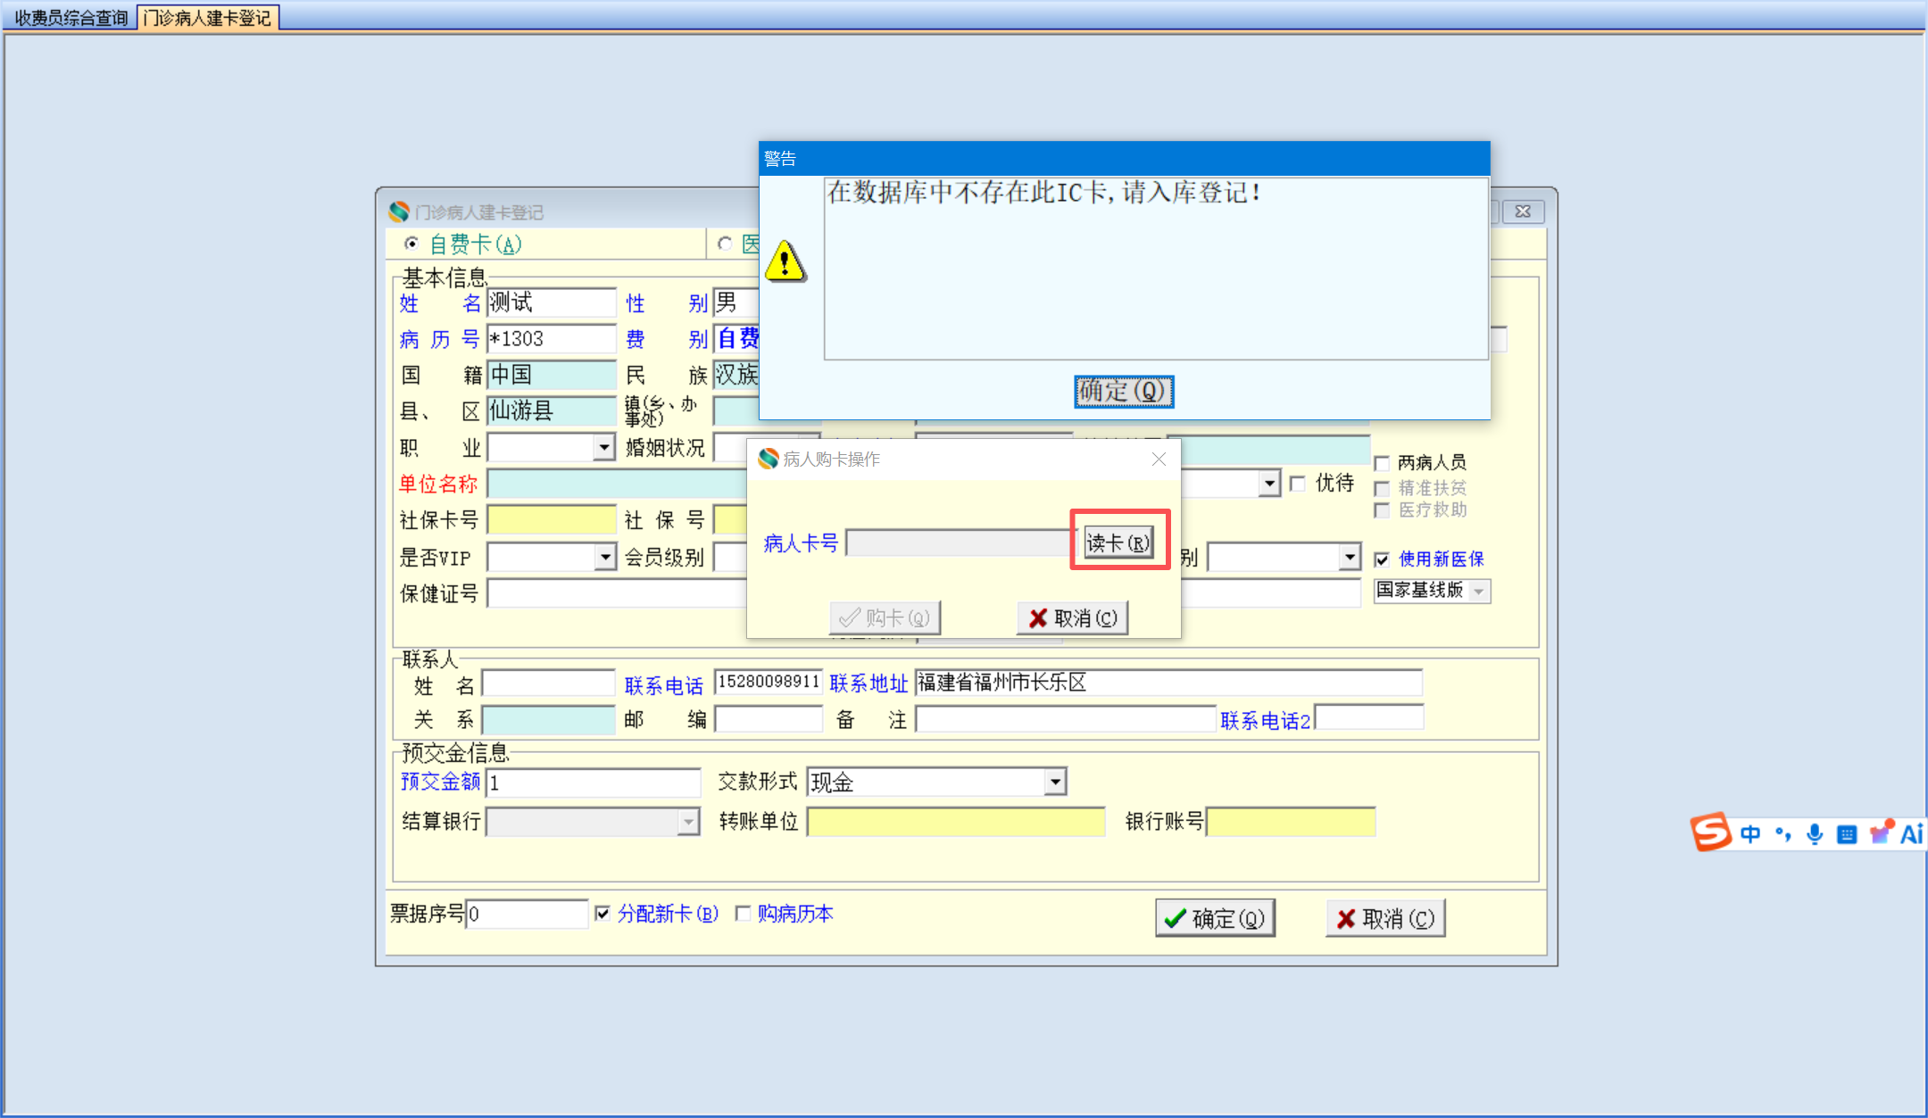Expand the 是否VIP dropdown

[x=604, y=558]
